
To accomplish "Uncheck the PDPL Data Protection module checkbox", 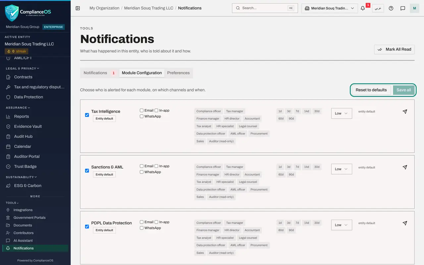I will coord(87,227).
